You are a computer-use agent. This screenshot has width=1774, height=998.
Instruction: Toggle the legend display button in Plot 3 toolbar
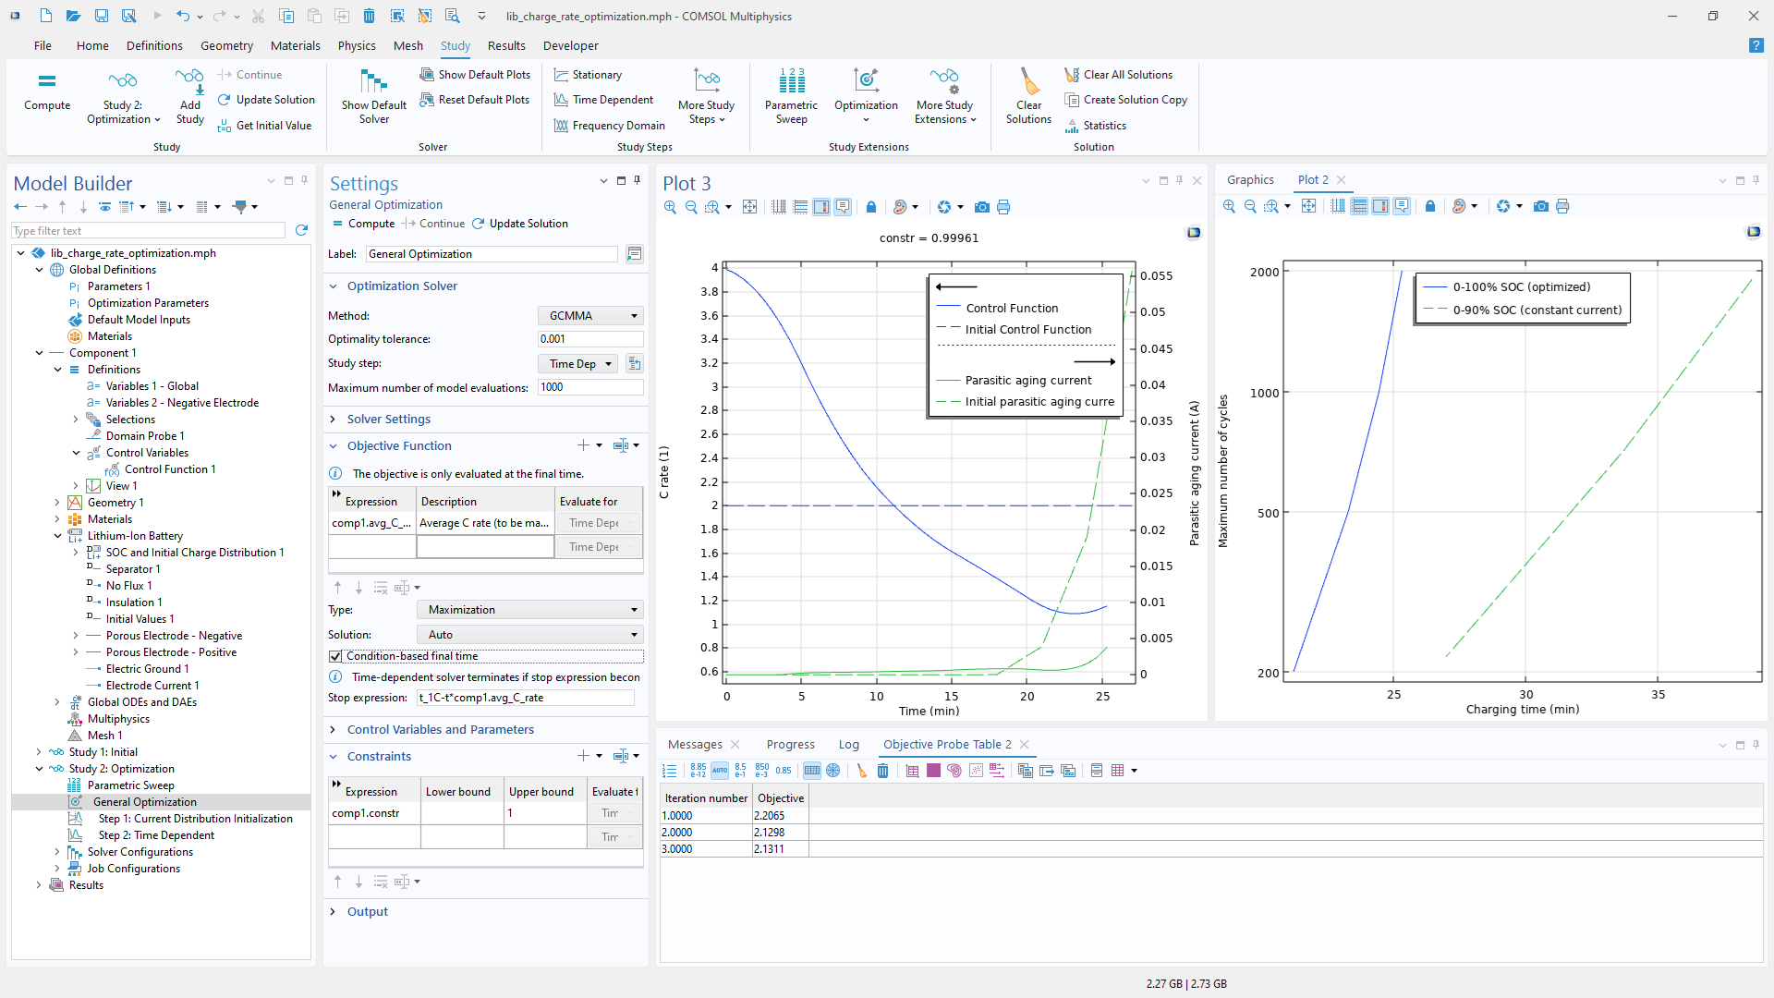click(x=821, y=207)
